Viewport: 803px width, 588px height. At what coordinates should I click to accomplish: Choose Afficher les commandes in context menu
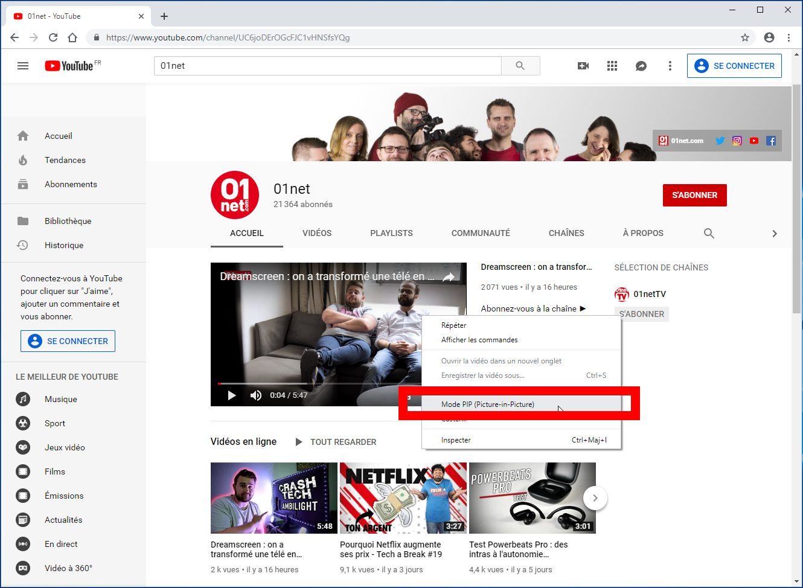[522, 340]
